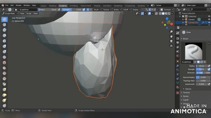211x118 pixels.
Task: Open the Render menu
Action: 18,5
